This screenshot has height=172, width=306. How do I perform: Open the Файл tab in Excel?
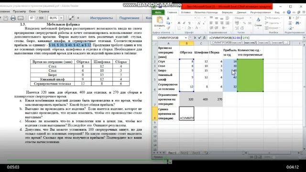tap(158, 12)
